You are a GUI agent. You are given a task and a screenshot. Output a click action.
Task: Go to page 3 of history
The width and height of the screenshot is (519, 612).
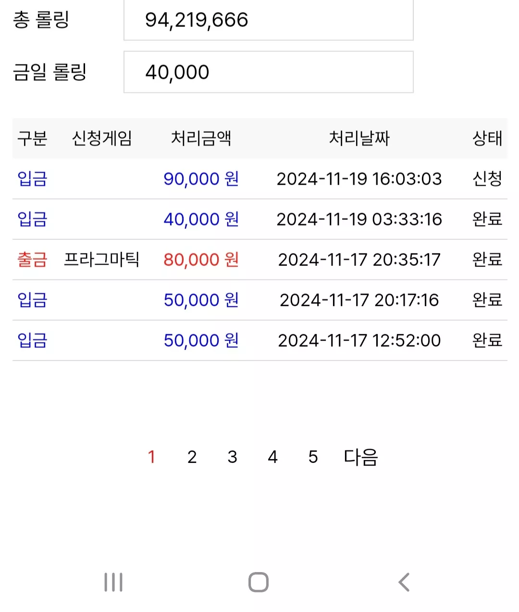[x=232, y=457]
